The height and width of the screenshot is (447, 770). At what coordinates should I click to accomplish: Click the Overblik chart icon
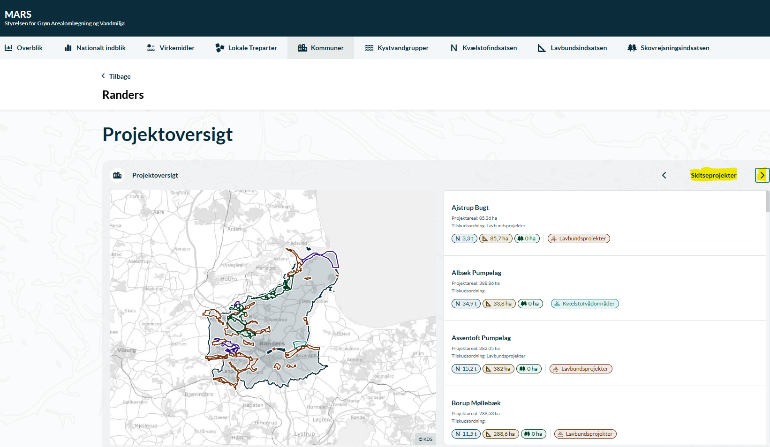coord(8,48)
